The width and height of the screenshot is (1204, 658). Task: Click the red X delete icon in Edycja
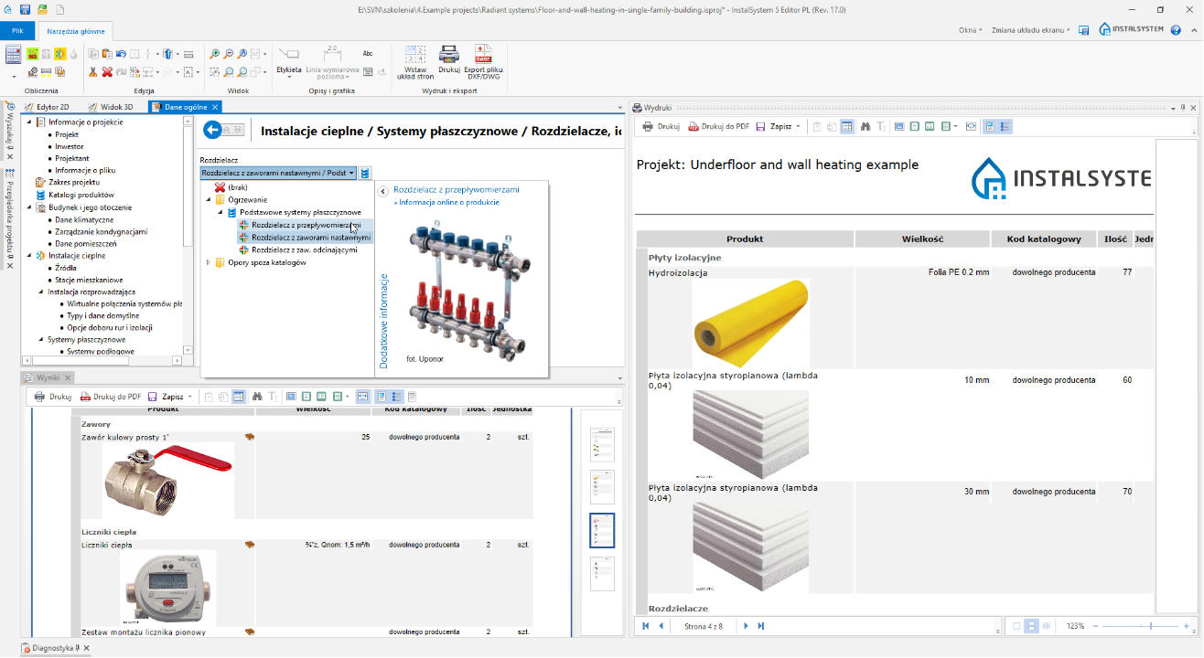107,71
